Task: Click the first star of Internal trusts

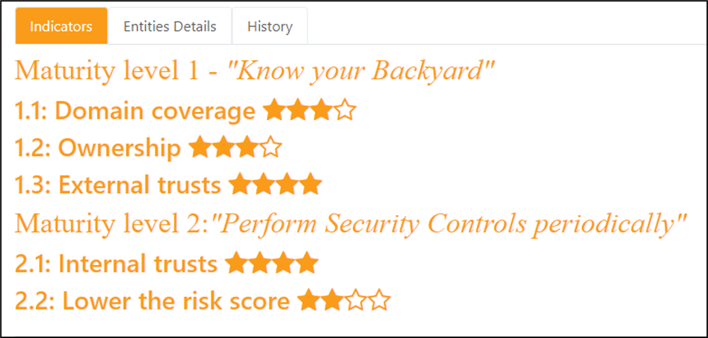Action: coord(236,263)
